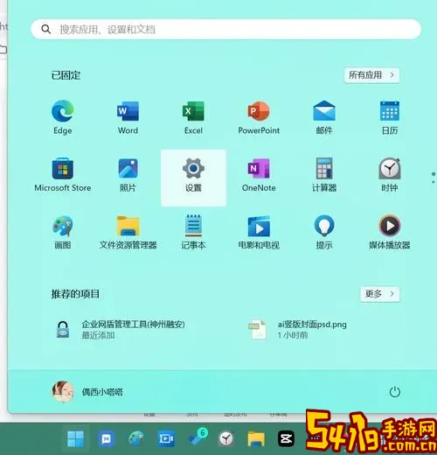This screenshot has height=455, width=437.
Task: Open the 计算器 calculator
Action: [324, 175]
